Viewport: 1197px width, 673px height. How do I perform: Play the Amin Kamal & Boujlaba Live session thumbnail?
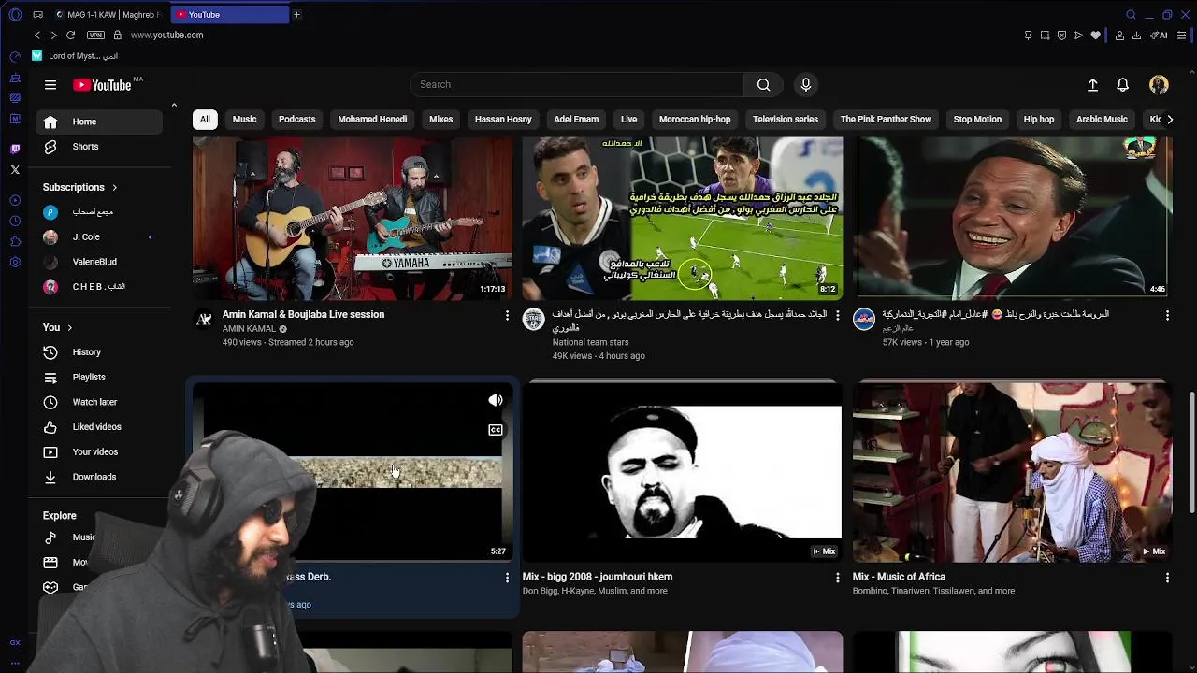353,219
